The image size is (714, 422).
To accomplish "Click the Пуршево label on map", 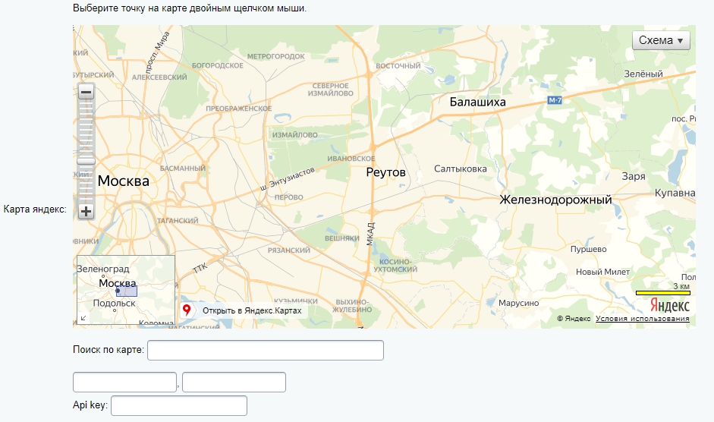I will [x=588, y=249].
